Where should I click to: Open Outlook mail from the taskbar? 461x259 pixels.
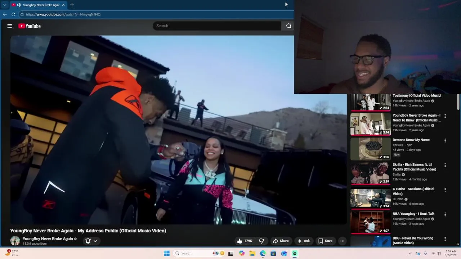284,253
